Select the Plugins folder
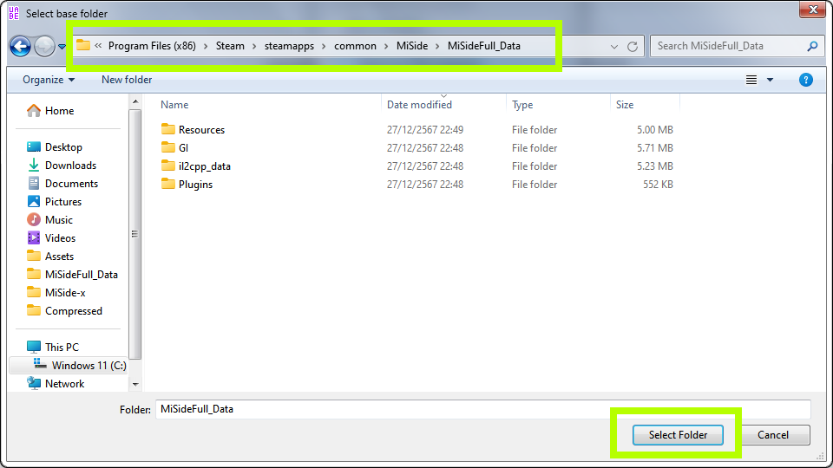This screenshot has width=833, height=468. click(187, 184)
